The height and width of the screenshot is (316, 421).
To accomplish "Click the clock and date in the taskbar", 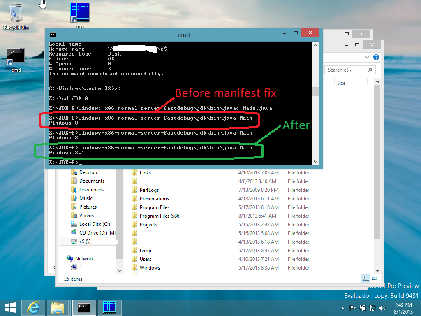I will click(402, 308).
